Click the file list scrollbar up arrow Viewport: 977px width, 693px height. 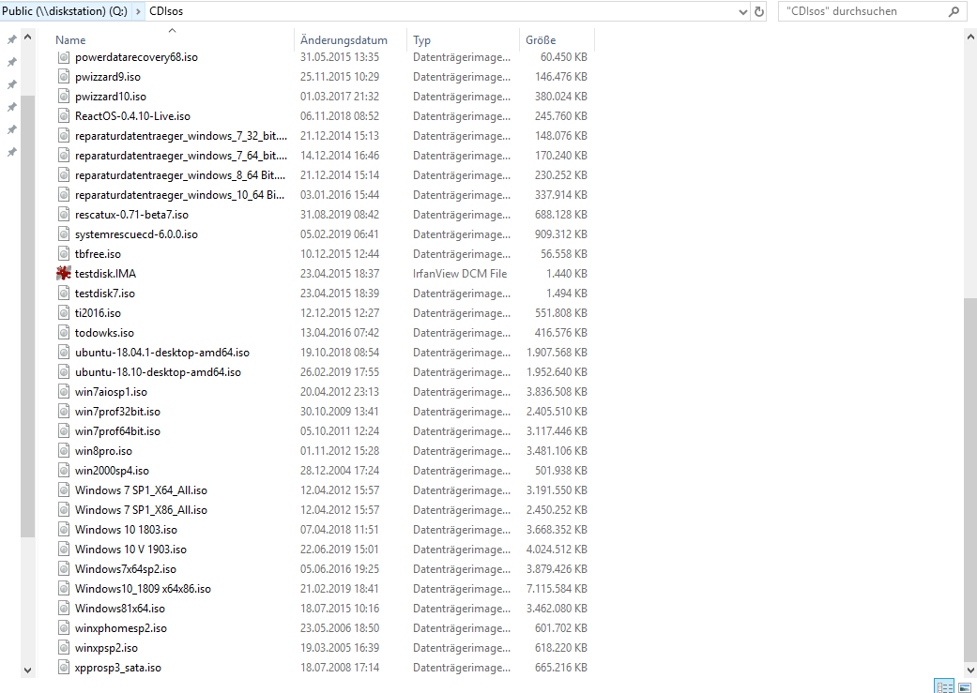(x=970, y=38)
